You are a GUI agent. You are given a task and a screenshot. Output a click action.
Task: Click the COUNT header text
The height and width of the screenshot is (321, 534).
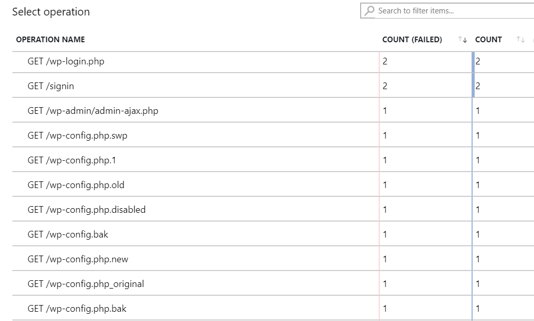[x=489, y=40]
